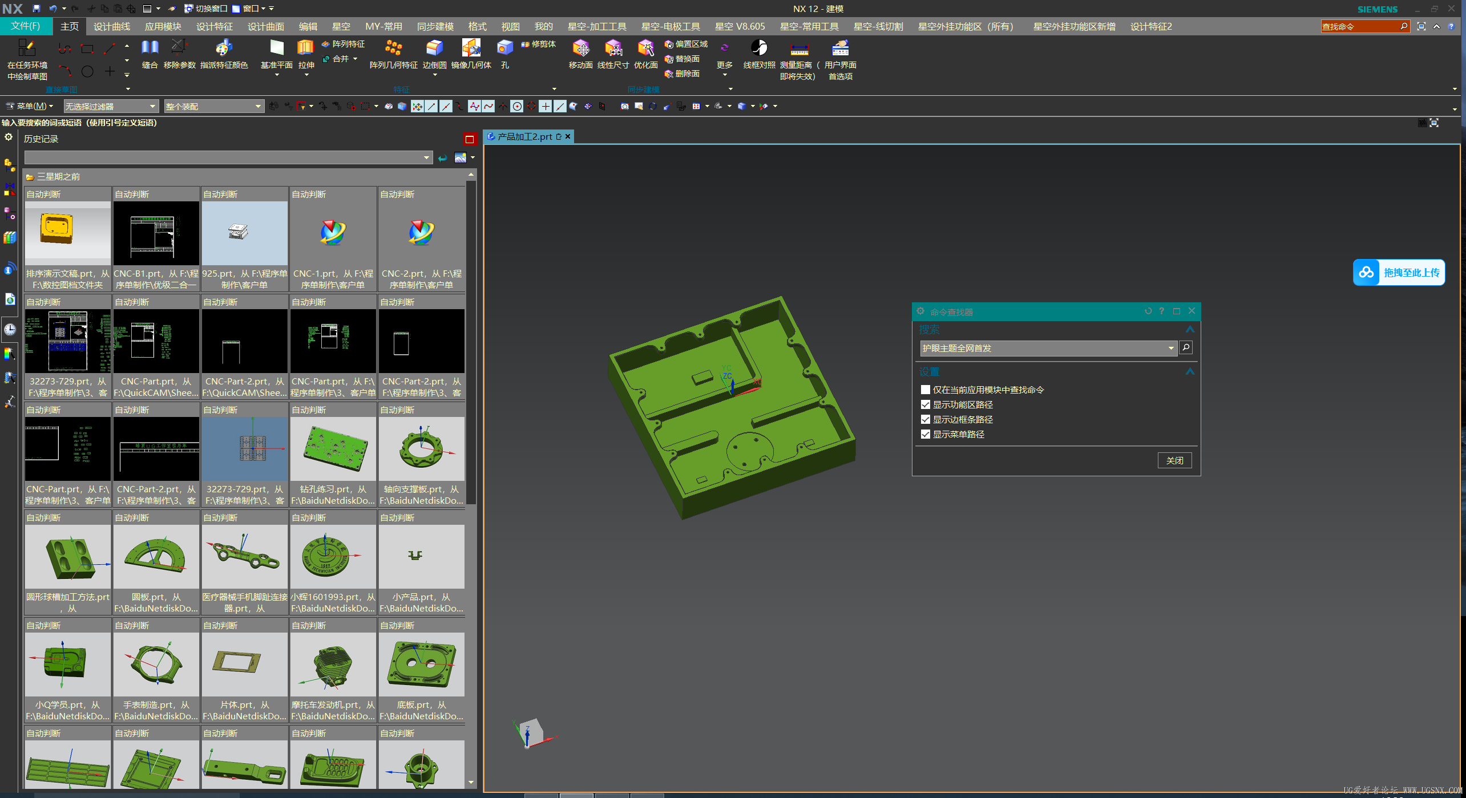1466x798 pixels.
Task: Click the 关闭 button in command finder
Action: (1174, 460)
